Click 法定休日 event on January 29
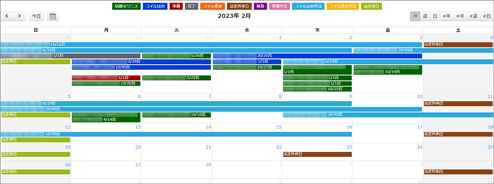This screenshot has height=184, width=494. [x=36, y=61]
